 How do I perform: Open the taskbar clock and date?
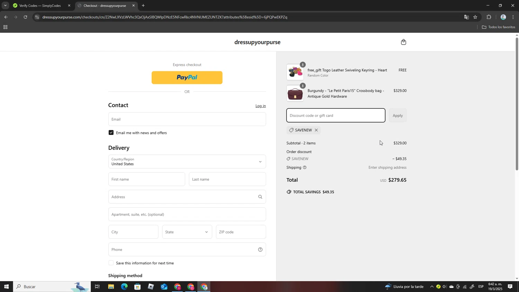click(495, 286)
